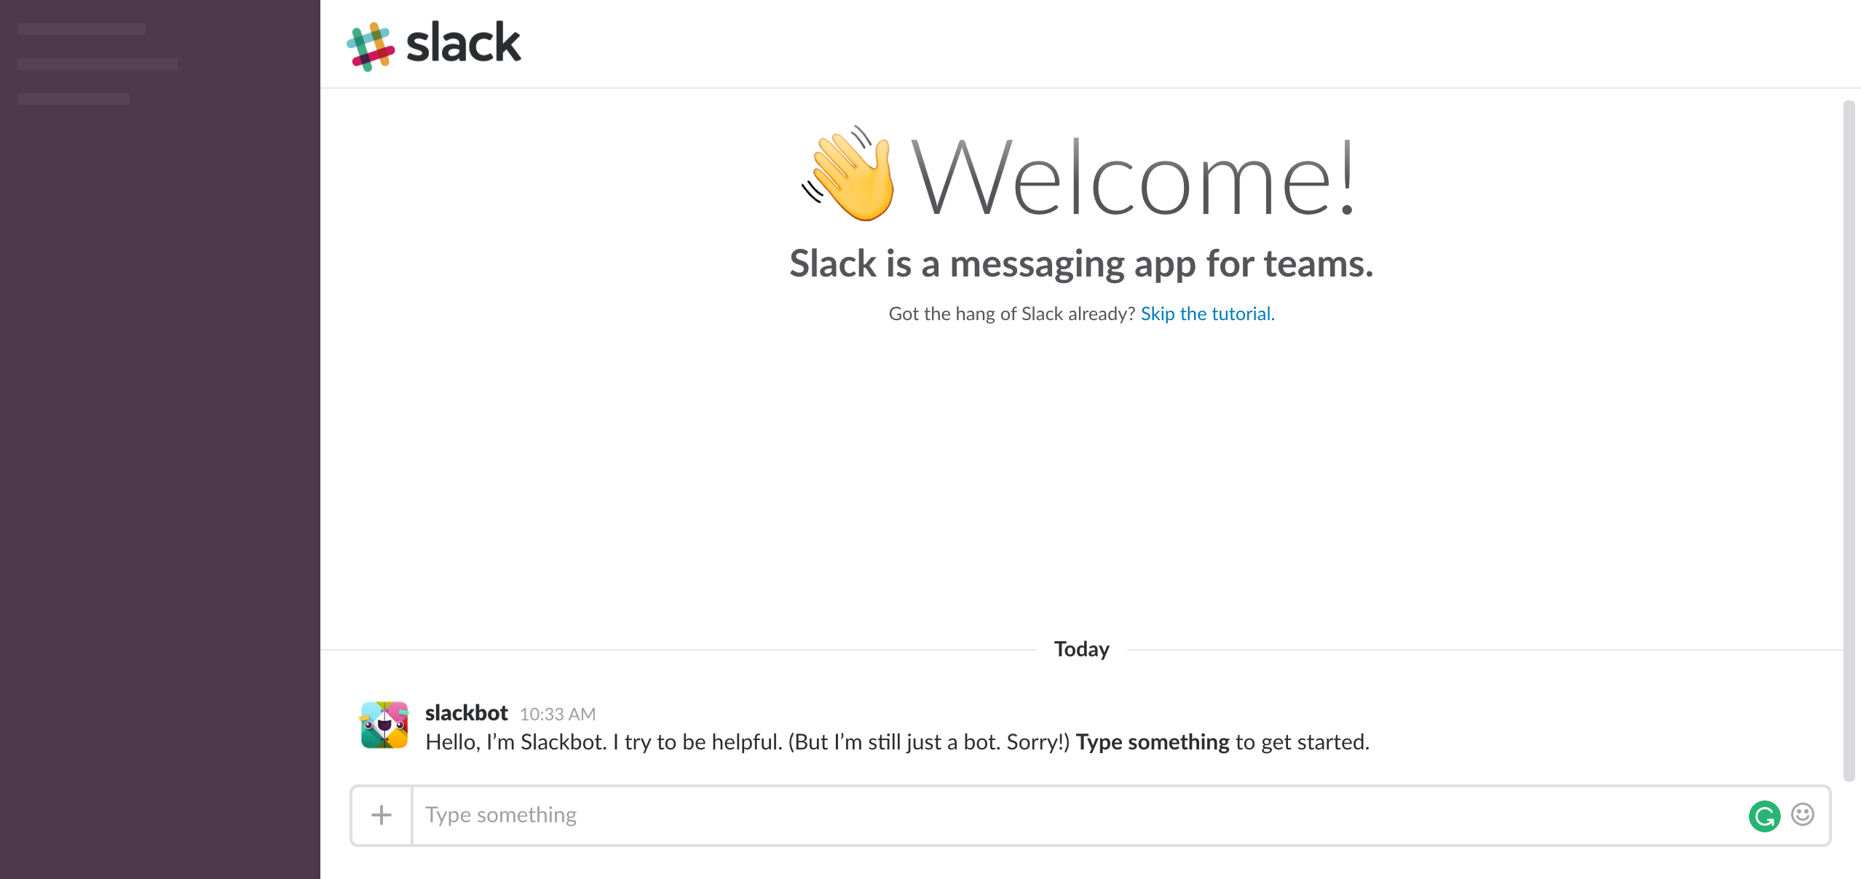This screenshot has width=1861, height=879.
Task: Open the Grammarly icon in the input field
Action: 1764,815
